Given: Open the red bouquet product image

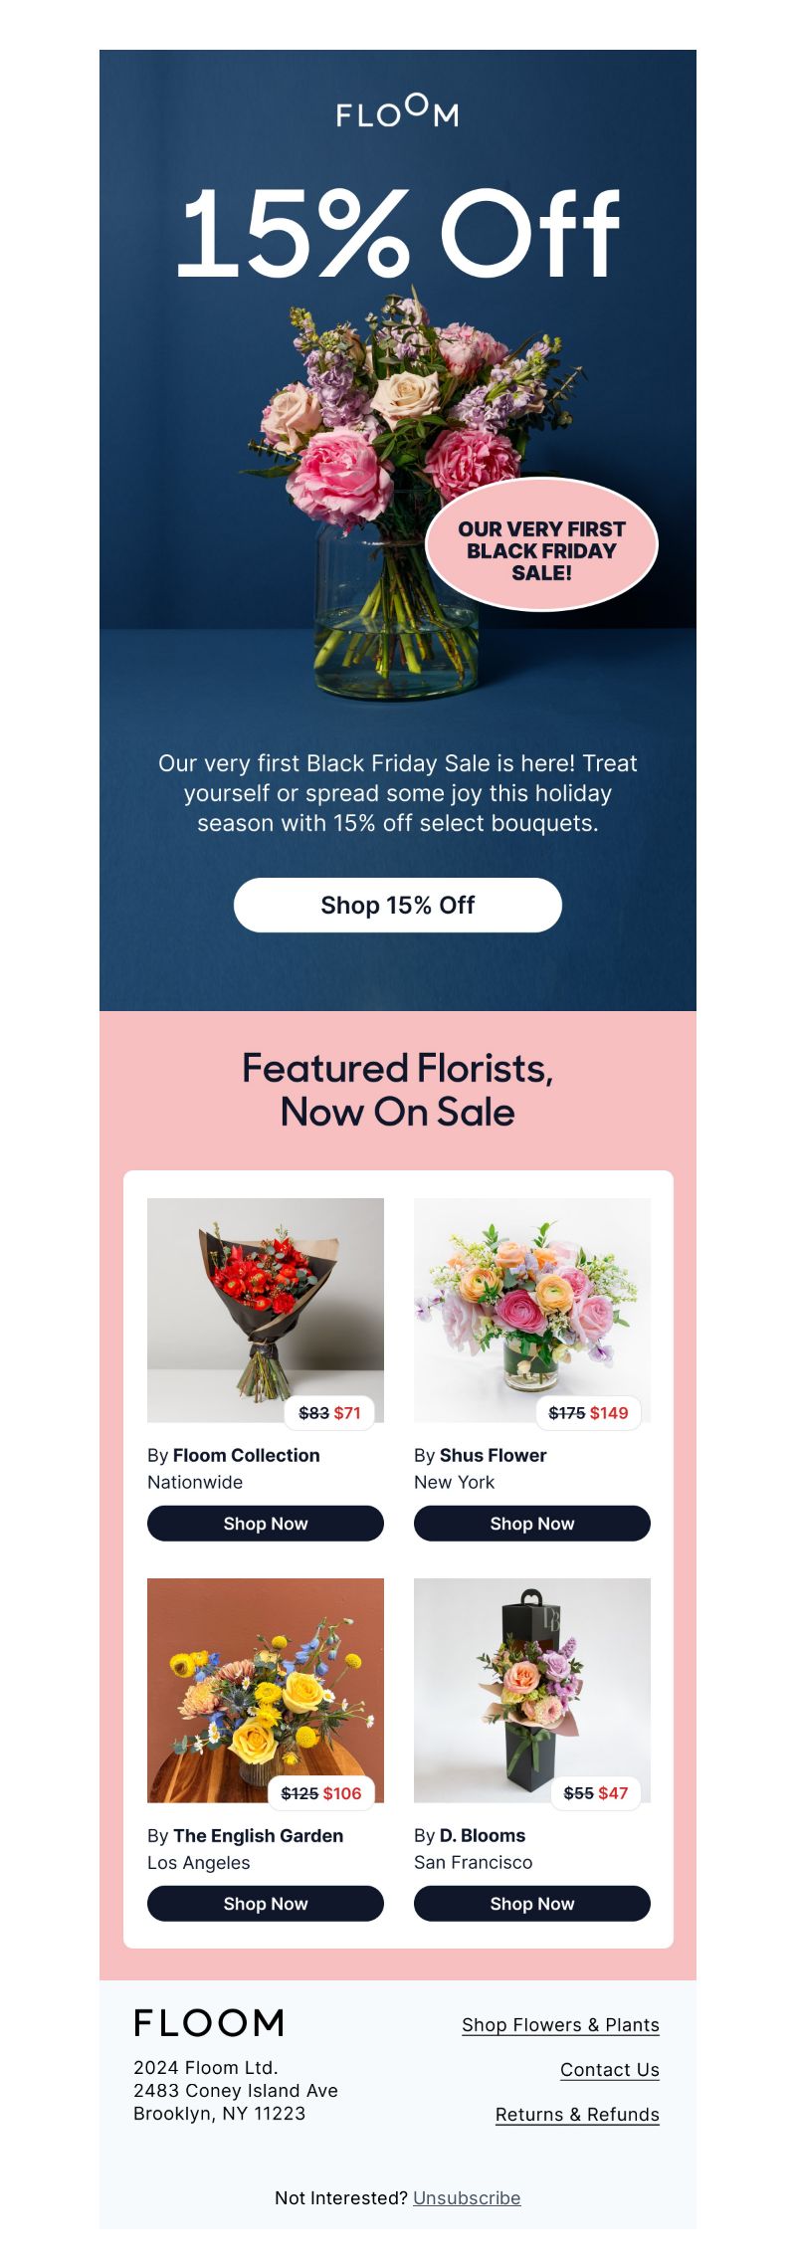Looking at the screenshot, I should pyautogui.click(x=266, y=1311).
